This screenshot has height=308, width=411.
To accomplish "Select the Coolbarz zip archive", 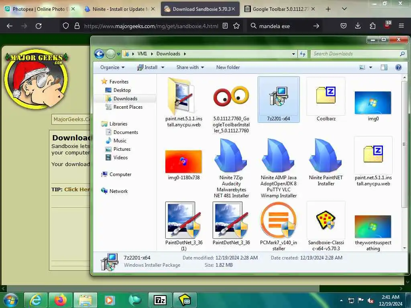I will click(326, 99).
